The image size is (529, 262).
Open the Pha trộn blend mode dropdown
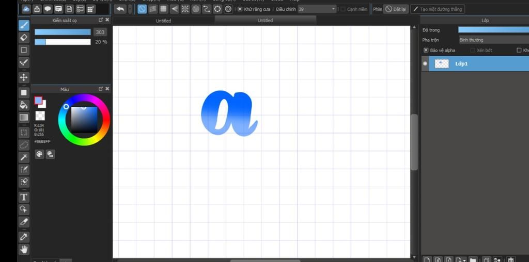[x=494, y=40]
